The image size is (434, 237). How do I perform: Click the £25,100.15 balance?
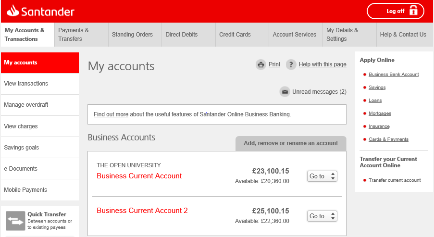pyautogui.click(x=271, y=211)
